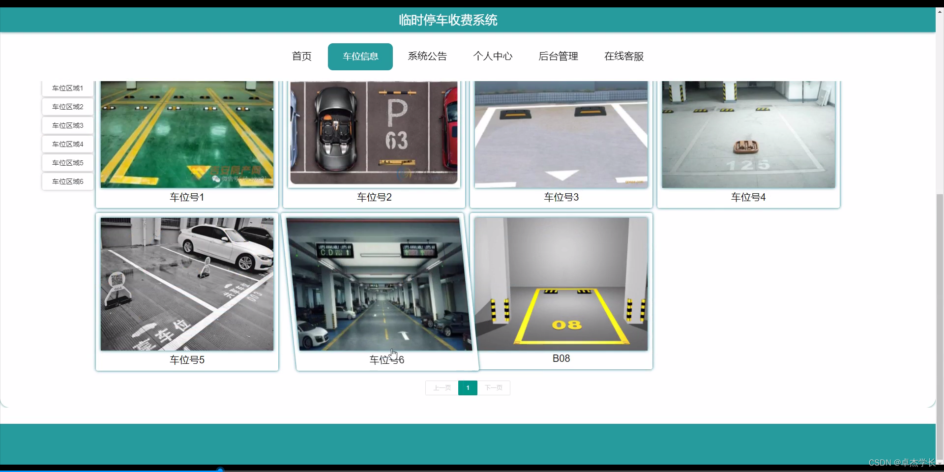Screen dimensions: 944x472
Task: Go to previous page with 上一页
Action: (x=442, y=388)
